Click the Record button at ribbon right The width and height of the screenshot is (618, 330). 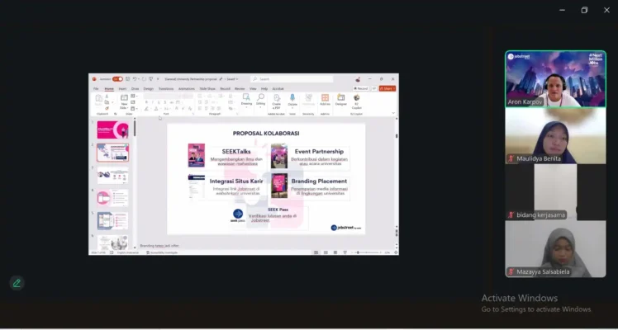point(361,88)
